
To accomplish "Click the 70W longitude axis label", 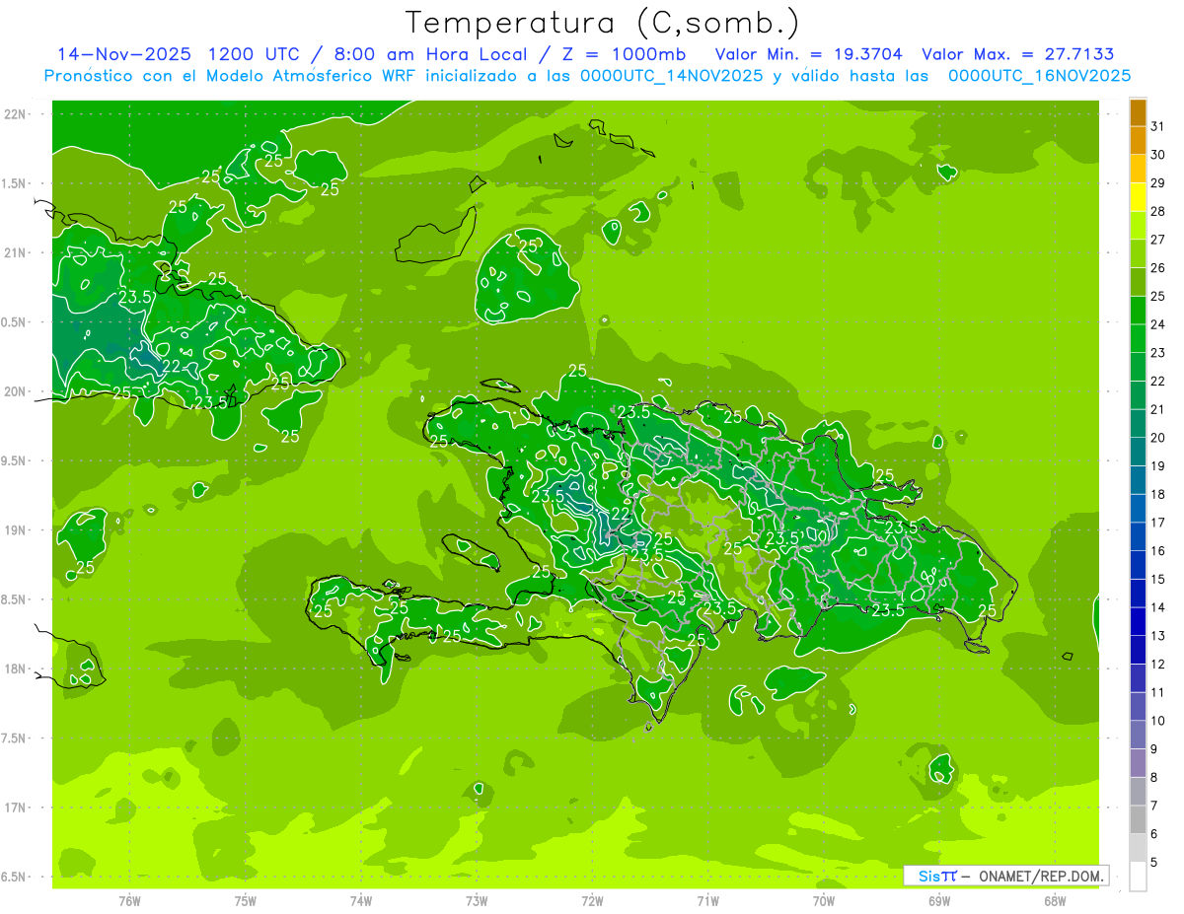I will (824, 901).
